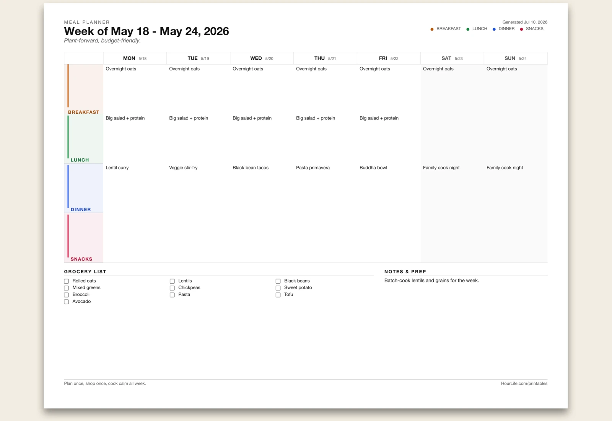Click Tuesday's Big salad + protein lunch

(x=189, y=118)
